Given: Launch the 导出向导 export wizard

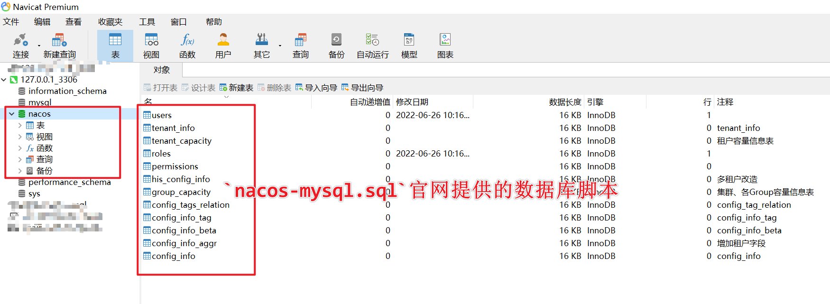Looking at the screenshot, I should (x=362, y=88).
